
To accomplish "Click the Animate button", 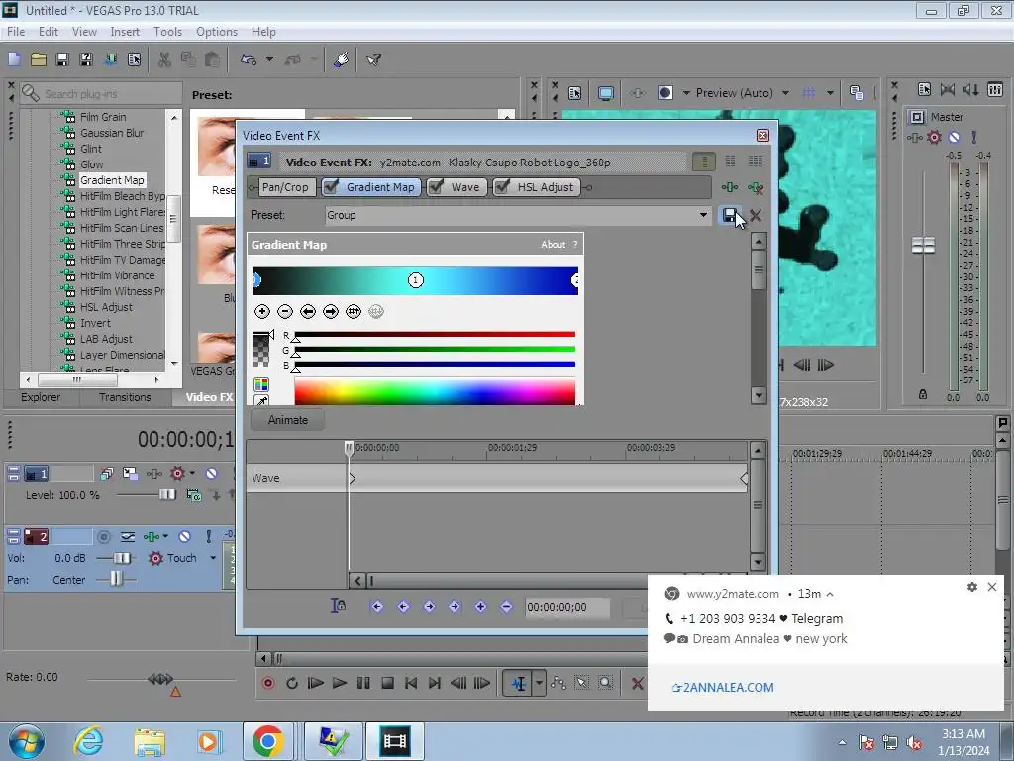I will [x=288, y=420].
